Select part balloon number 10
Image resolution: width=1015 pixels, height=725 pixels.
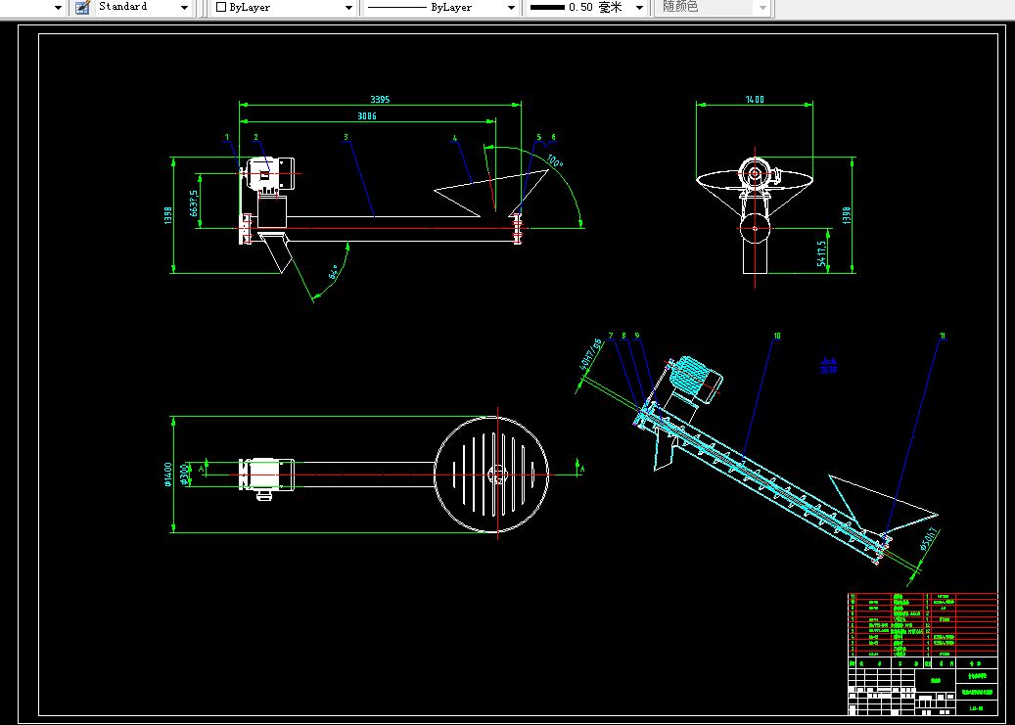[777, 336]
